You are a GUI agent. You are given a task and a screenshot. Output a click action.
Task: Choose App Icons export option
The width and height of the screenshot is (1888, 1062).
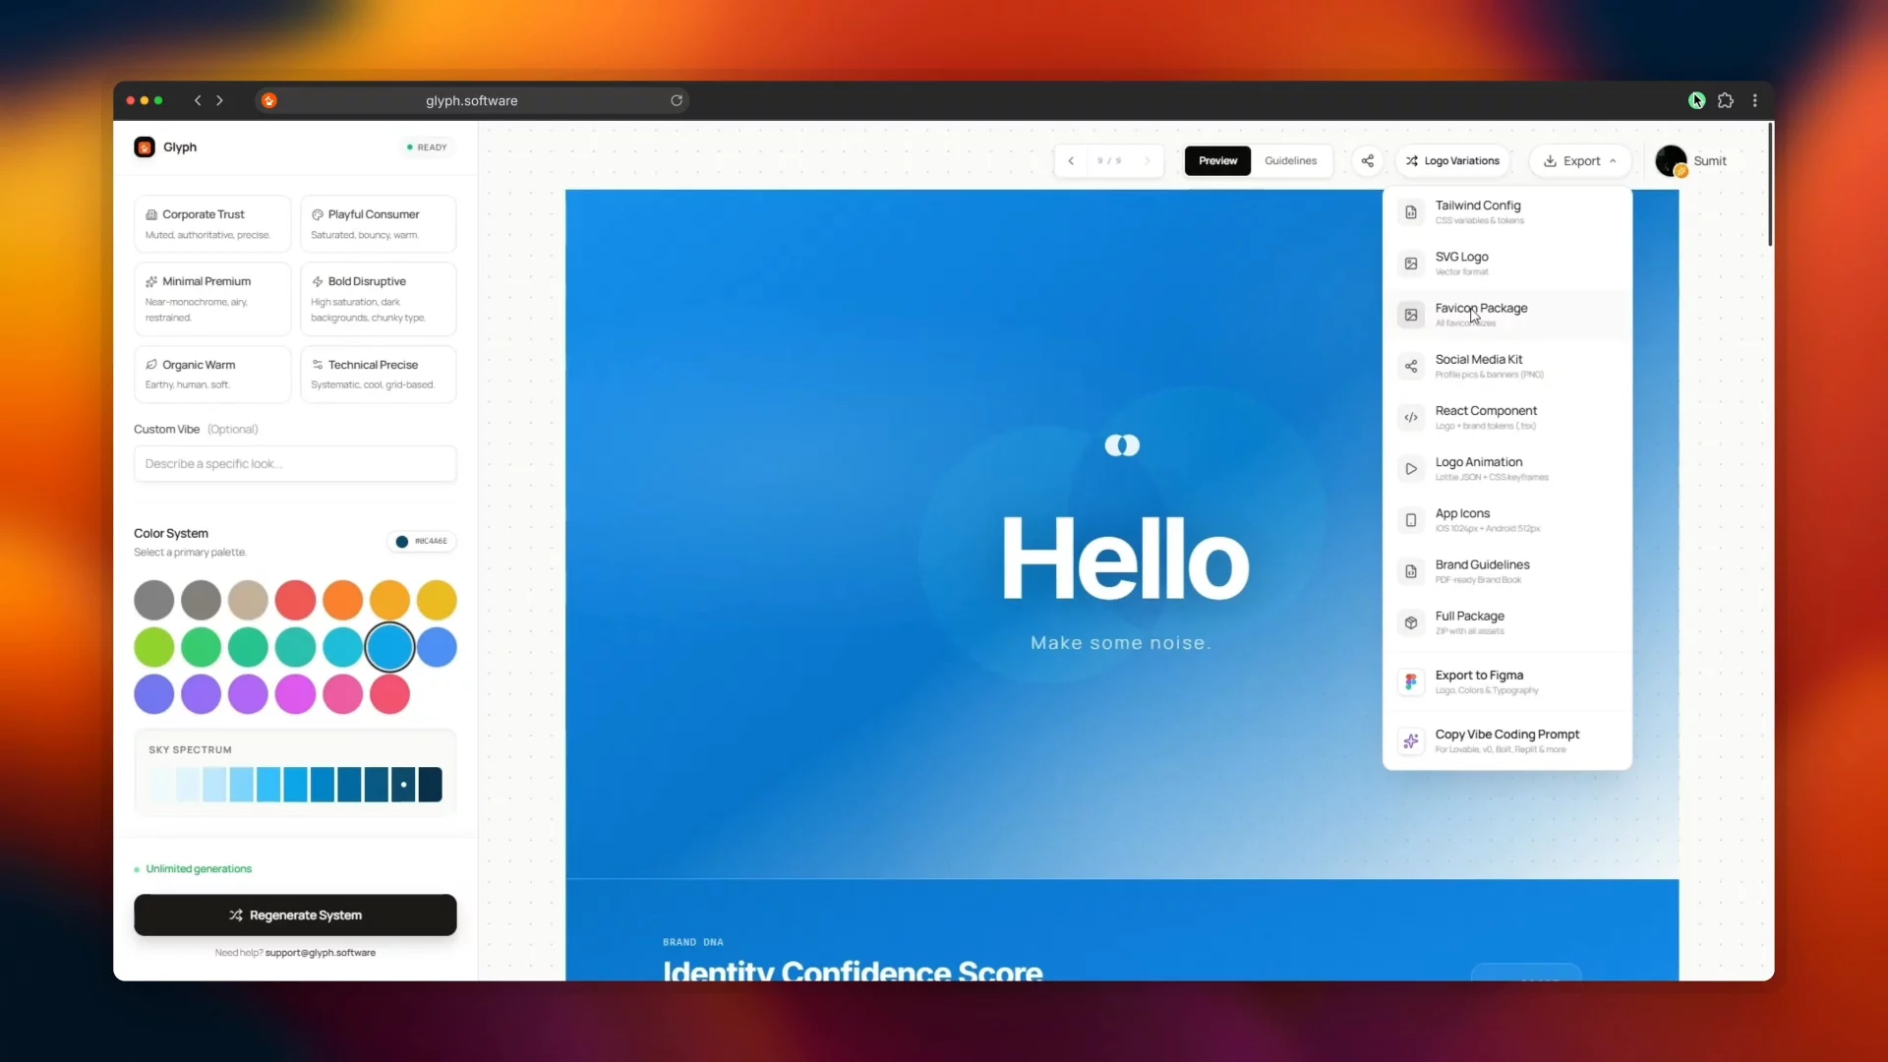point(1507,520)
